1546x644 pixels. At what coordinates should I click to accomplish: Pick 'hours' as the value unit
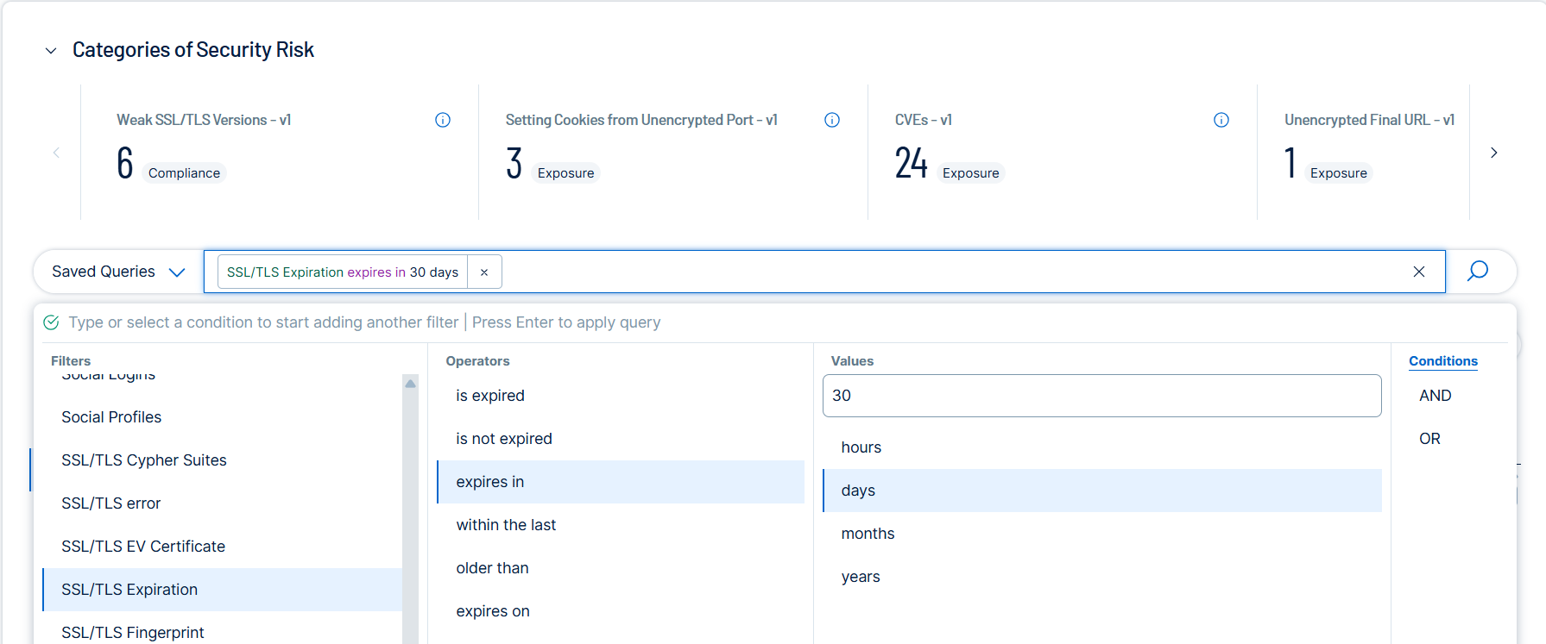(861, 447)
